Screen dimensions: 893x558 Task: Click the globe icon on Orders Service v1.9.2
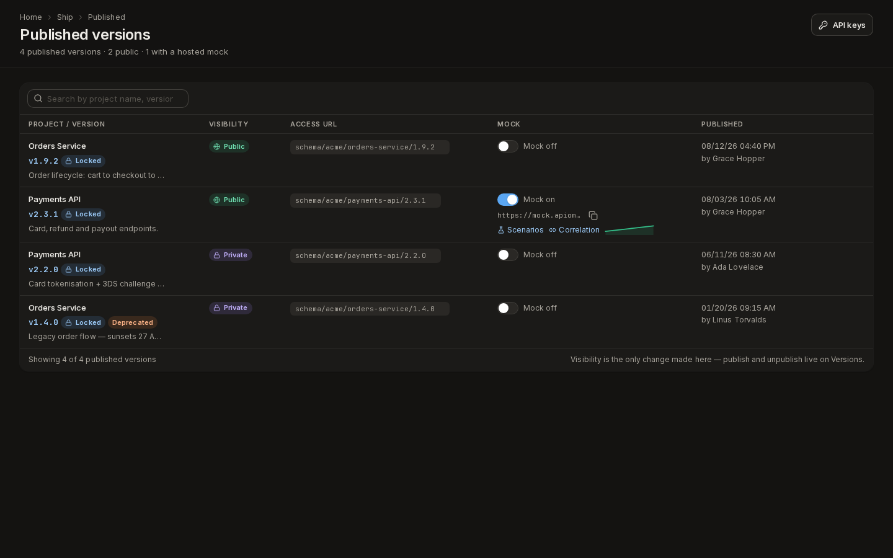click(x=217, y=147)
